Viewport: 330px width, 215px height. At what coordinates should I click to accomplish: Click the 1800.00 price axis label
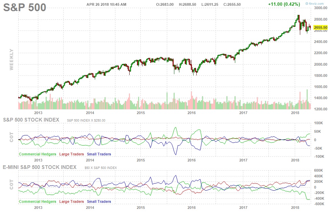(x=321, y=76)
